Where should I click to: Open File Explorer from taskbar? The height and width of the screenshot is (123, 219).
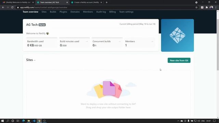[29, 121]
